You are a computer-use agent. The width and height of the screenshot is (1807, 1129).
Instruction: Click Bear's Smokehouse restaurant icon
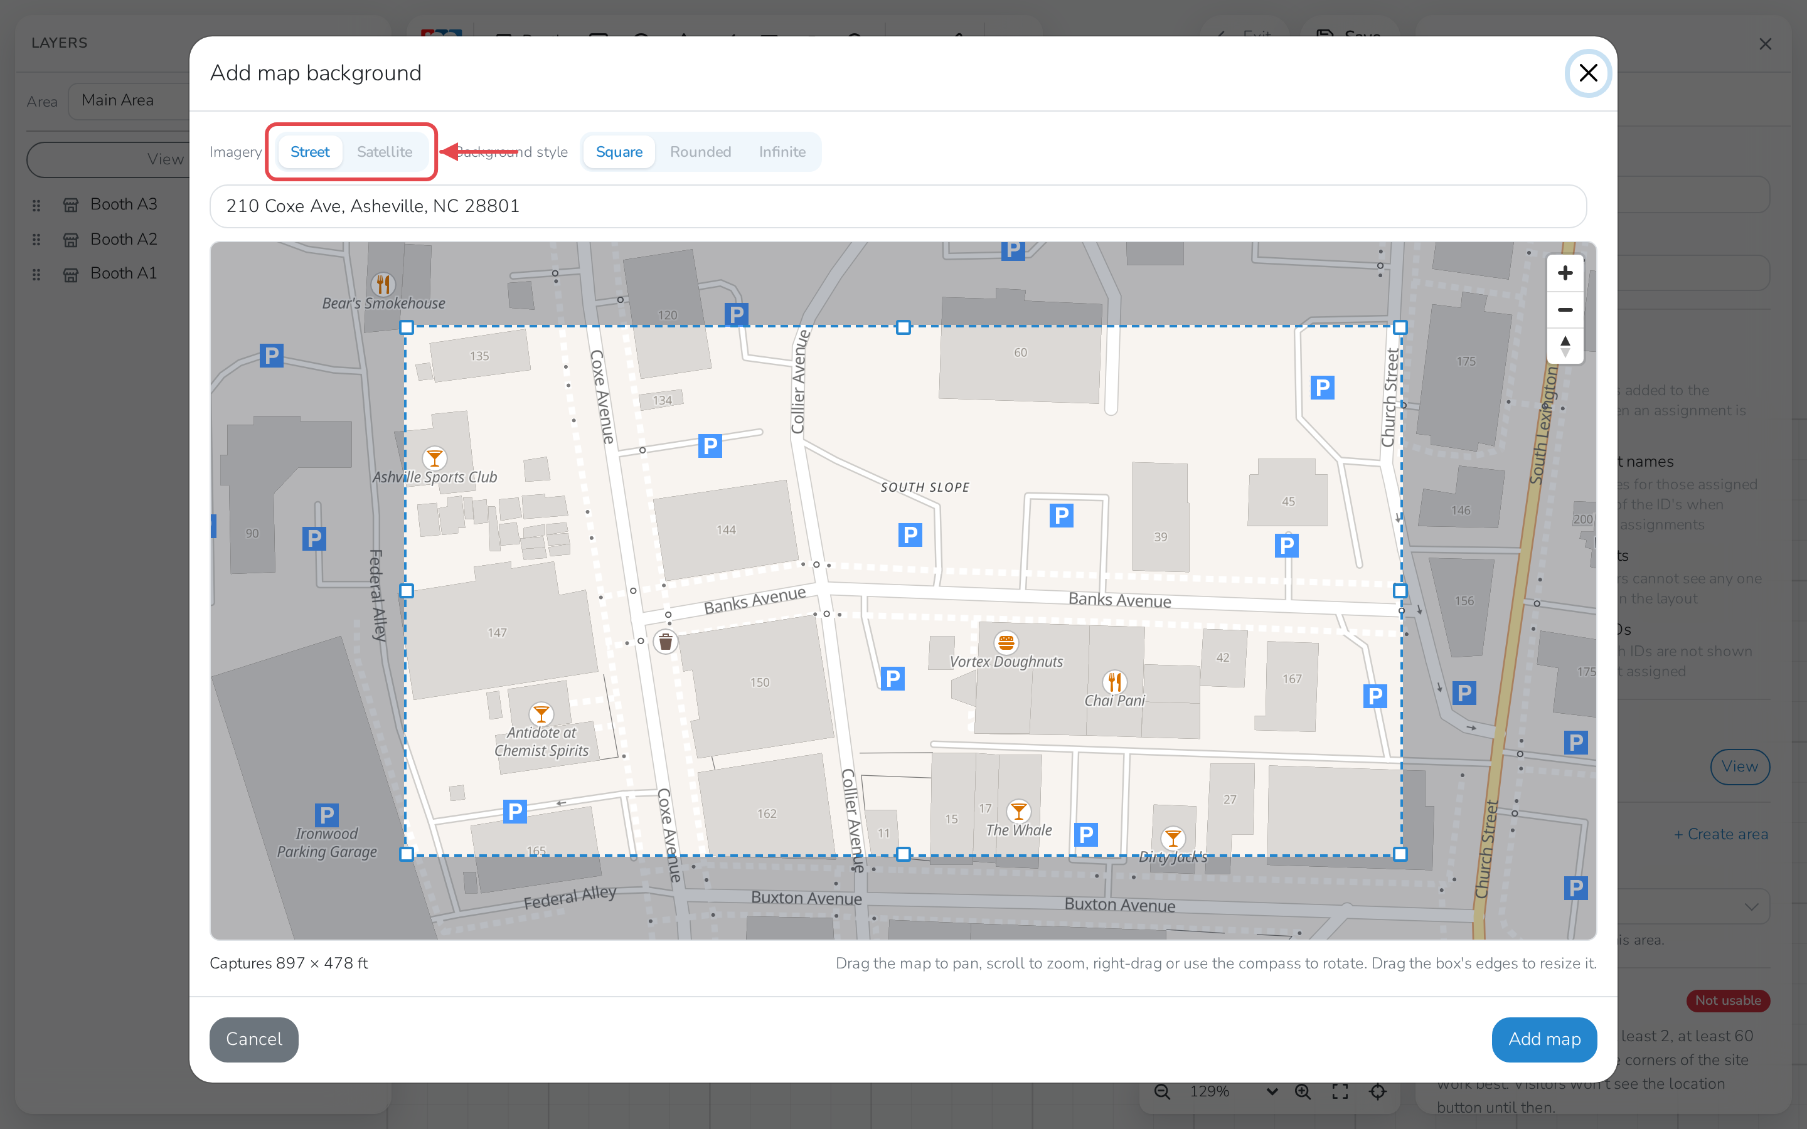[x=383, y=285]
